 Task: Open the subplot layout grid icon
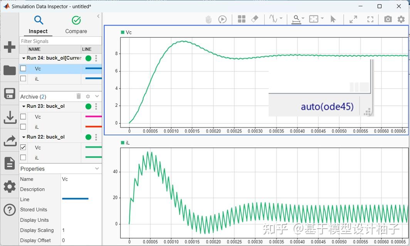[242, 19]
